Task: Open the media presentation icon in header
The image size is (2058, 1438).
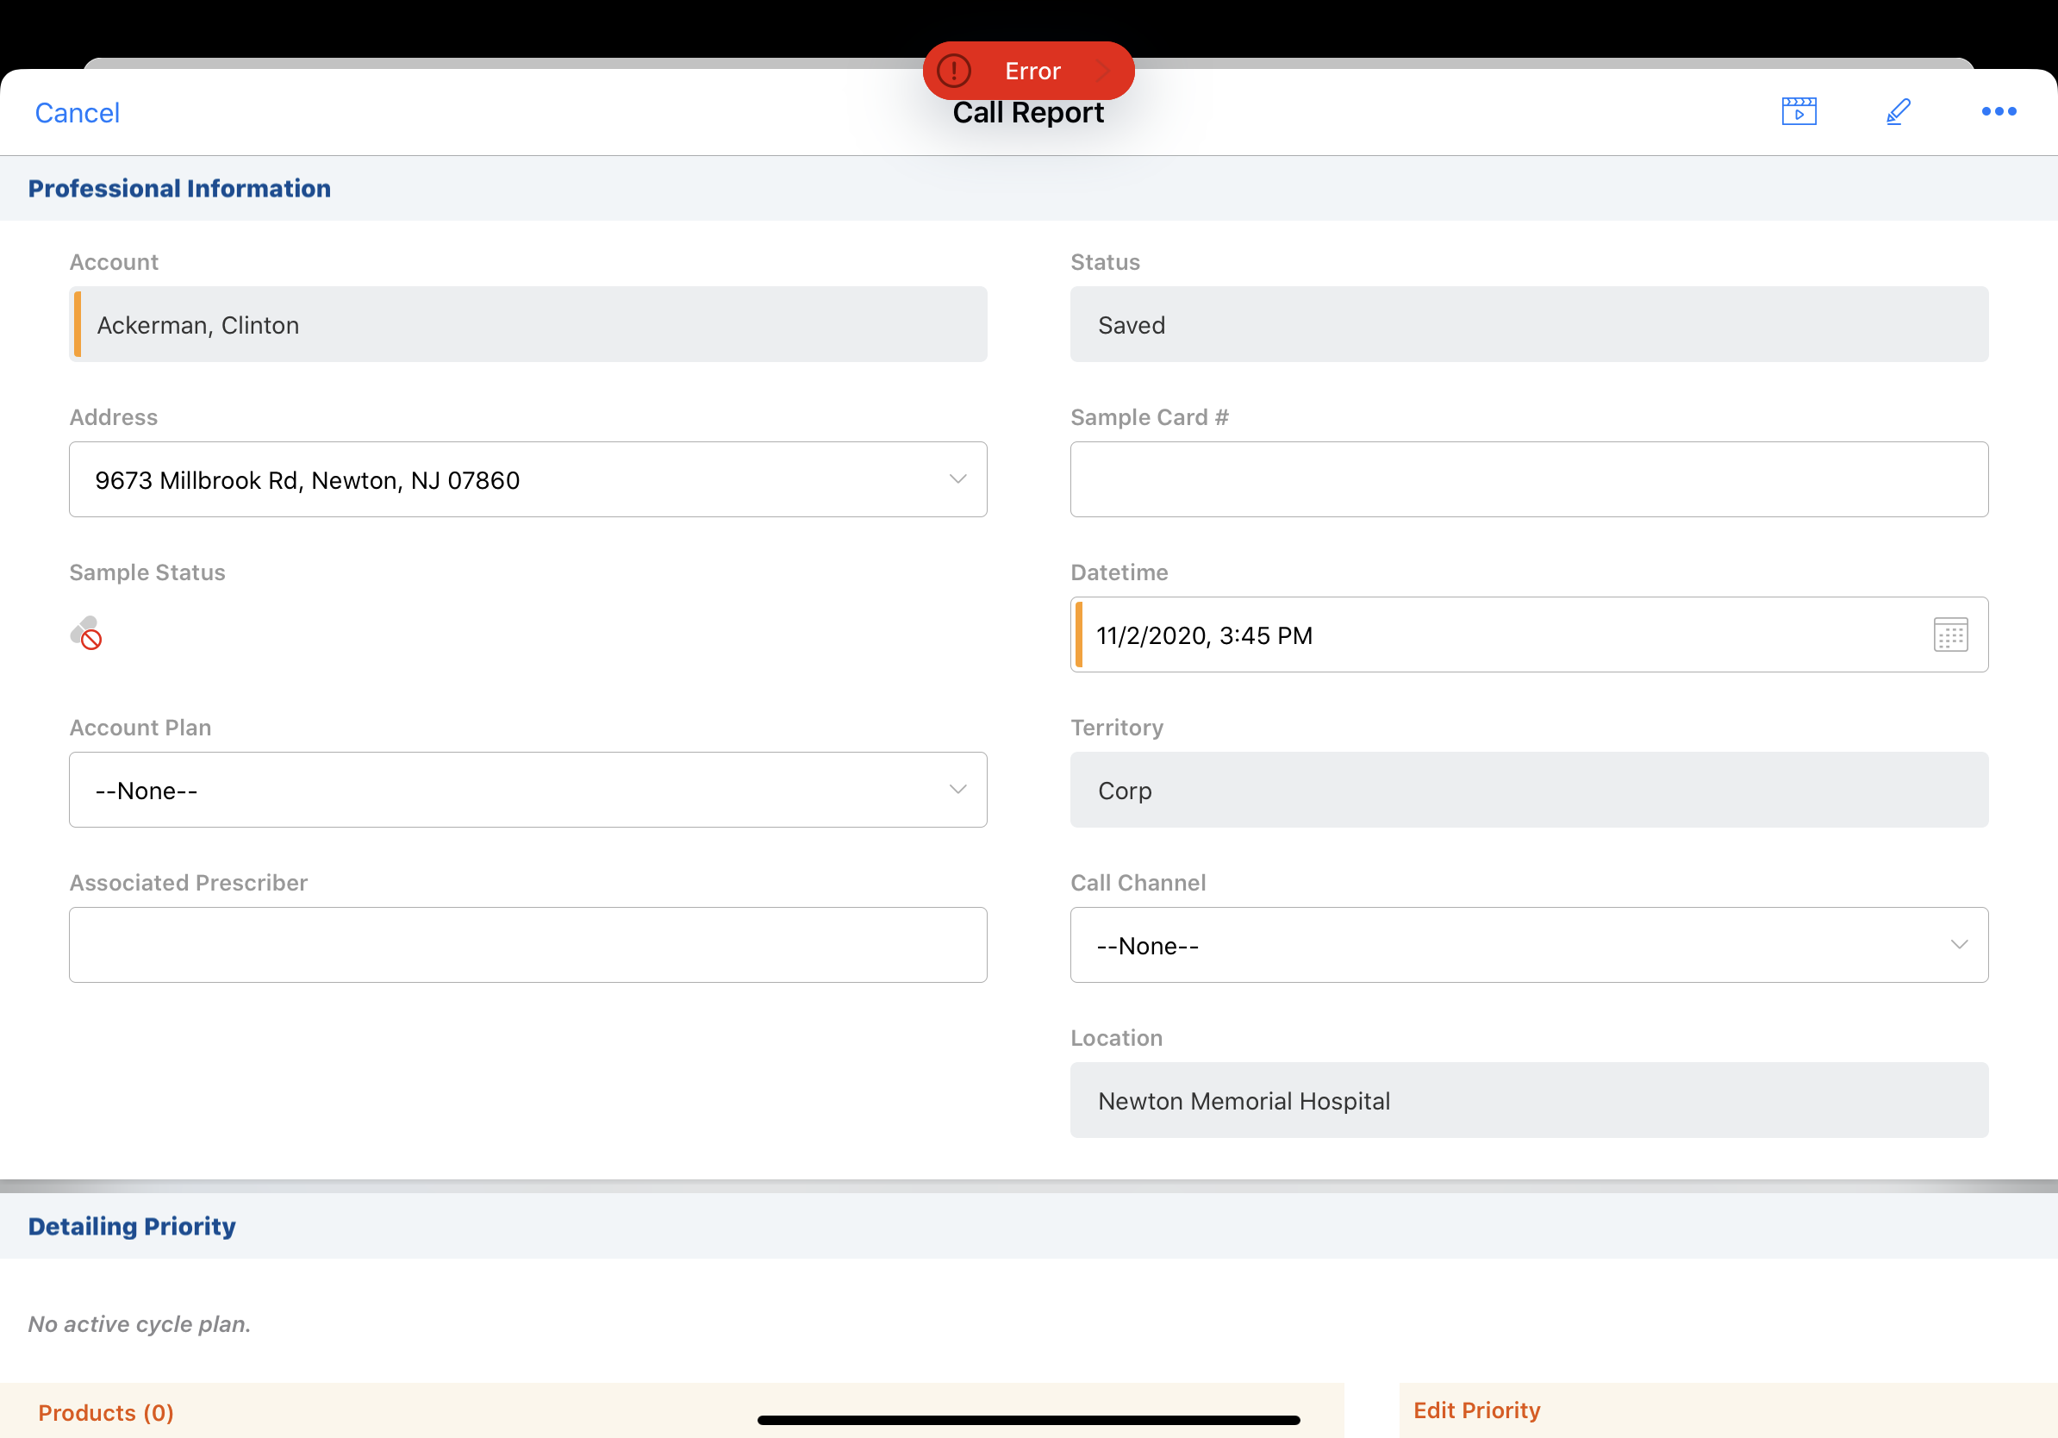Action: click(x=1798, y=111)
